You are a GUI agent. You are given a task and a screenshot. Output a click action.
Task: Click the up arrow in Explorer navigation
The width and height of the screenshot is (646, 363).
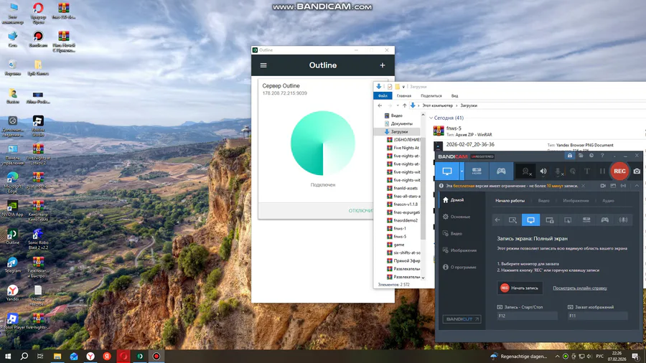(405, 105)
